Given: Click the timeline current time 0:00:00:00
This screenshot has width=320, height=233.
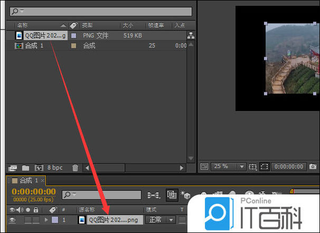Looking at the screenshot, I should pyautogui.click(x=34, y=192).
